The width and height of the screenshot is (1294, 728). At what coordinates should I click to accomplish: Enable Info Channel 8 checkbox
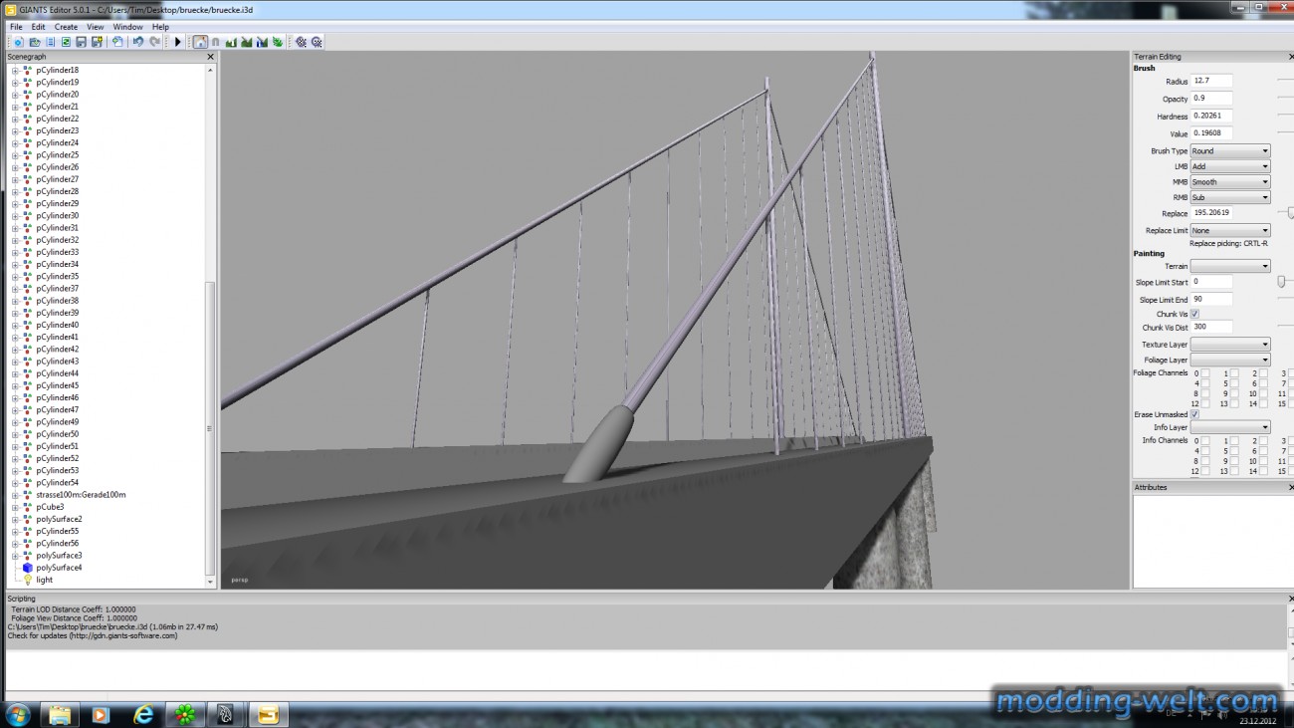tap(1205, 461)
